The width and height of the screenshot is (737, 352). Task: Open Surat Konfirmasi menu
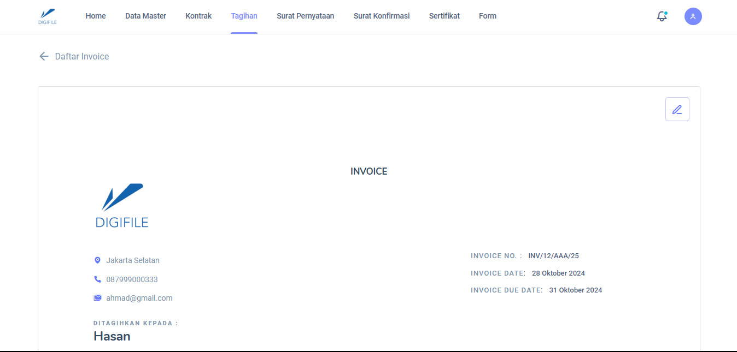[382, 16]
